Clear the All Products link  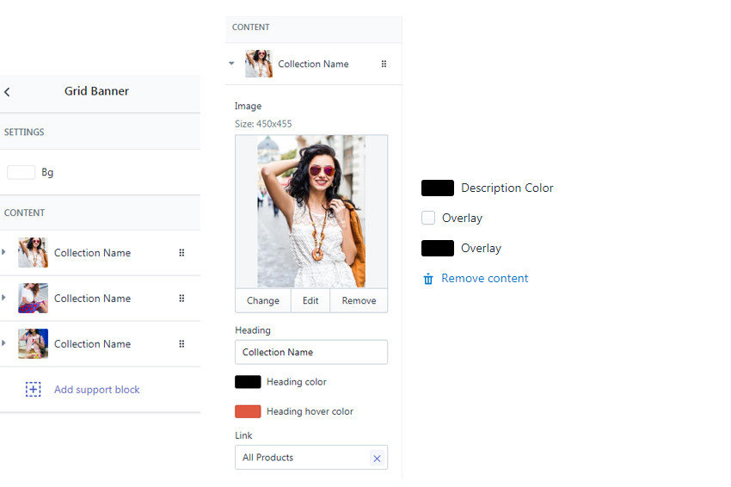point(377,459)
